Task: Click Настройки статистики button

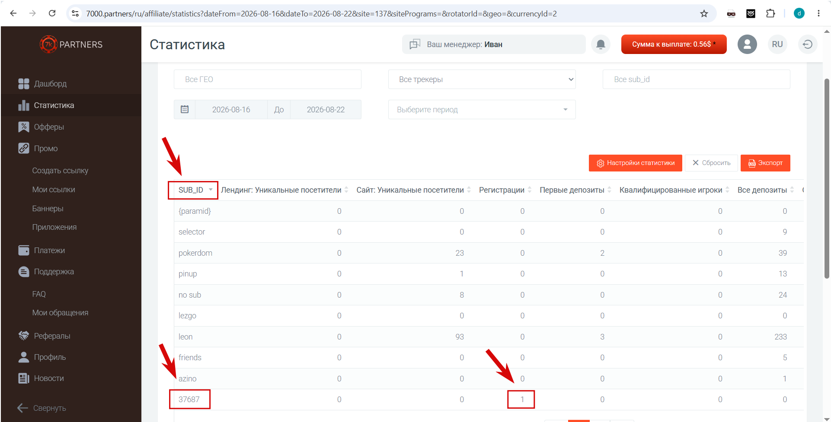Action: click(x=635, y=163)
